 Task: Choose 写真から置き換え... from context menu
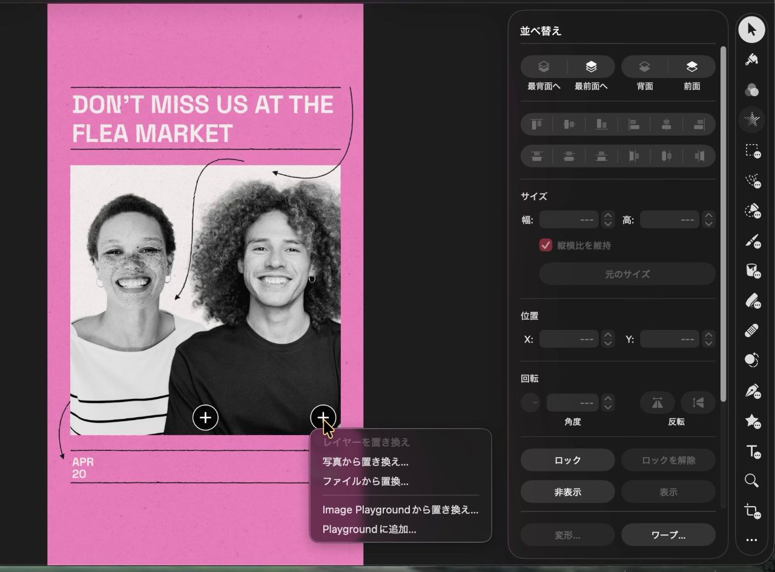(x=365, y=462)
